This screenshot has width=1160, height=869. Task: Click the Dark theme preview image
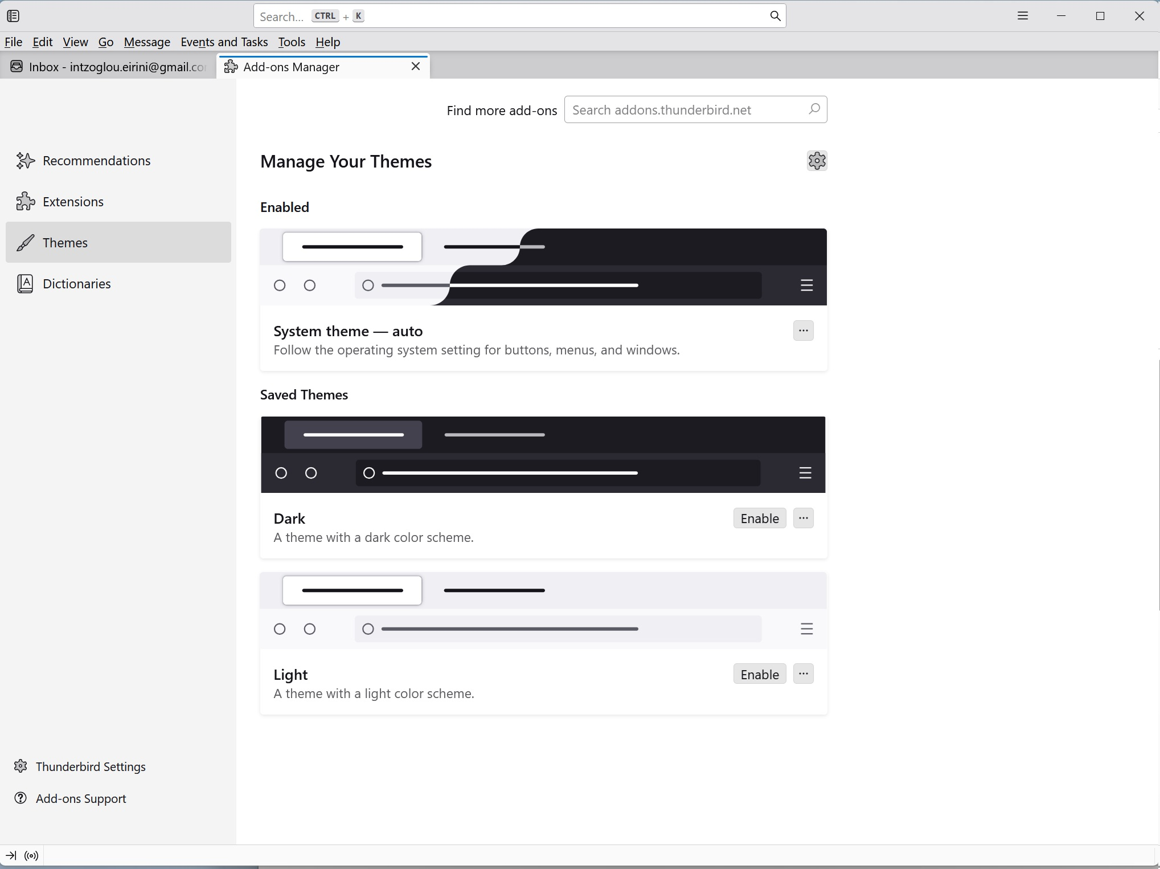pos(543,455)
